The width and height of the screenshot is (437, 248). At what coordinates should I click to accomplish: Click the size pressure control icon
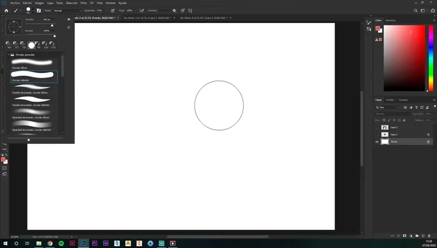click(183, 11)
